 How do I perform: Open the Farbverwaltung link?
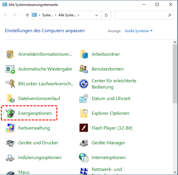pyautogui.click(x=34, y=128)
